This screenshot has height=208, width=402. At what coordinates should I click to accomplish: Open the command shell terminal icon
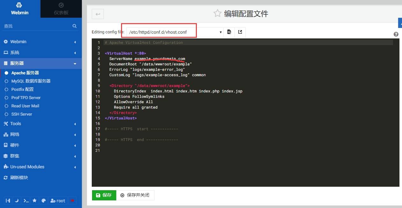(26, 201)
